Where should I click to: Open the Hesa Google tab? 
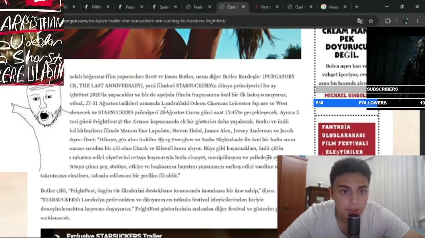(x=331, y=7)
